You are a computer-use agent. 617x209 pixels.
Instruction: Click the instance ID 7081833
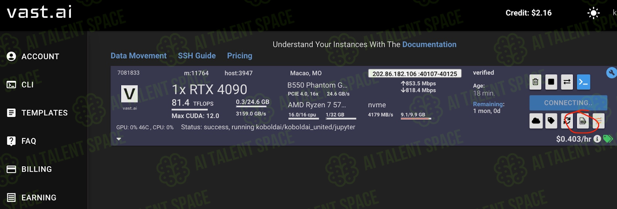click(128, 73)
